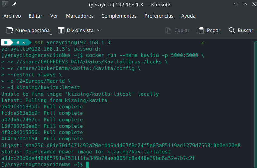The width and height of the screenshot is (257, 168).
Task: Open the Archivo menu
Action: tap(12, 16)
